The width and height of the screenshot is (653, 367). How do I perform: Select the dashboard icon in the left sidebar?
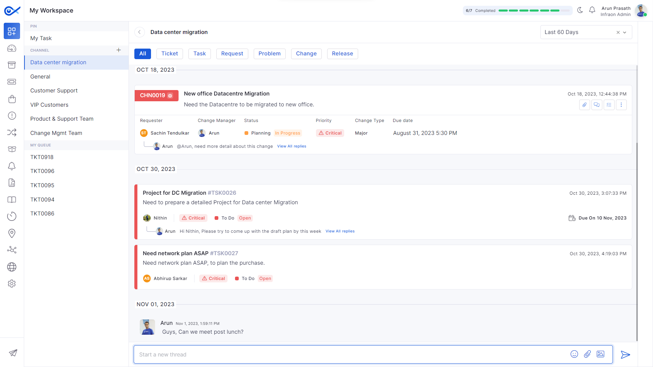point(12,31)
